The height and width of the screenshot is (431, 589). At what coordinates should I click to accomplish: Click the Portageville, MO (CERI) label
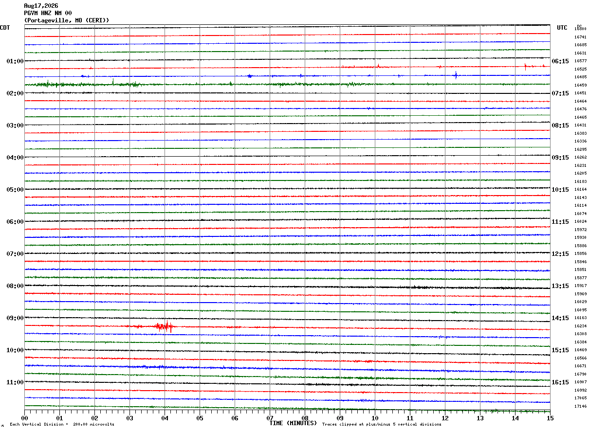point(67,20)
